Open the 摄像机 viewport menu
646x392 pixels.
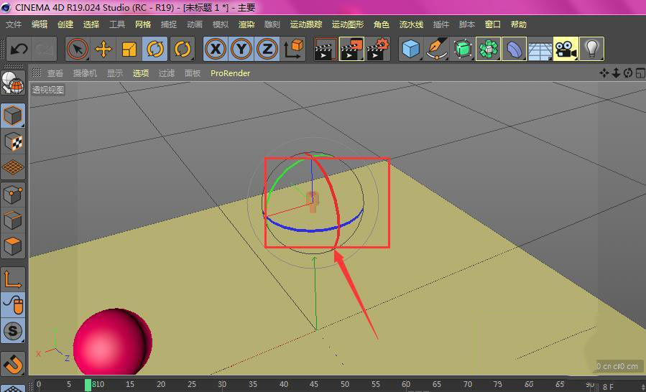[85, 73]
